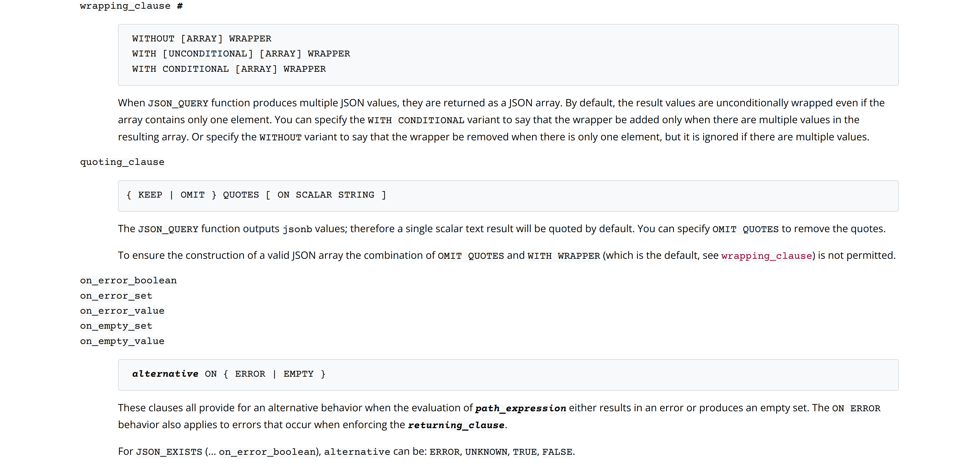Click the on_error_boolean term in the list
Image resolution: width=976 pixels, height=464 pixels.
(x=128, y=280)
